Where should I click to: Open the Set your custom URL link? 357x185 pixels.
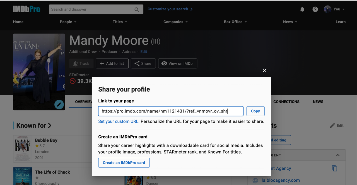click(x=119, y=121)
